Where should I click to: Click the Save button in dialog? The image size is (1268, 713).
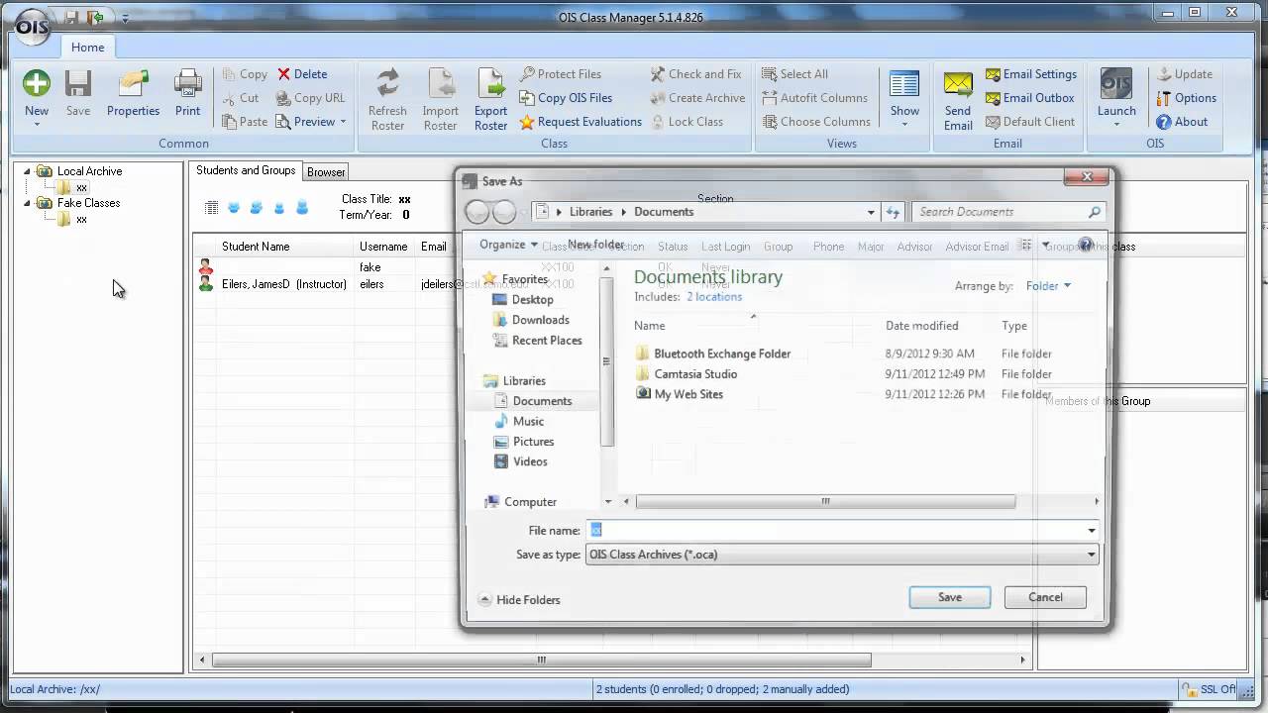click(x=949, y=597)
